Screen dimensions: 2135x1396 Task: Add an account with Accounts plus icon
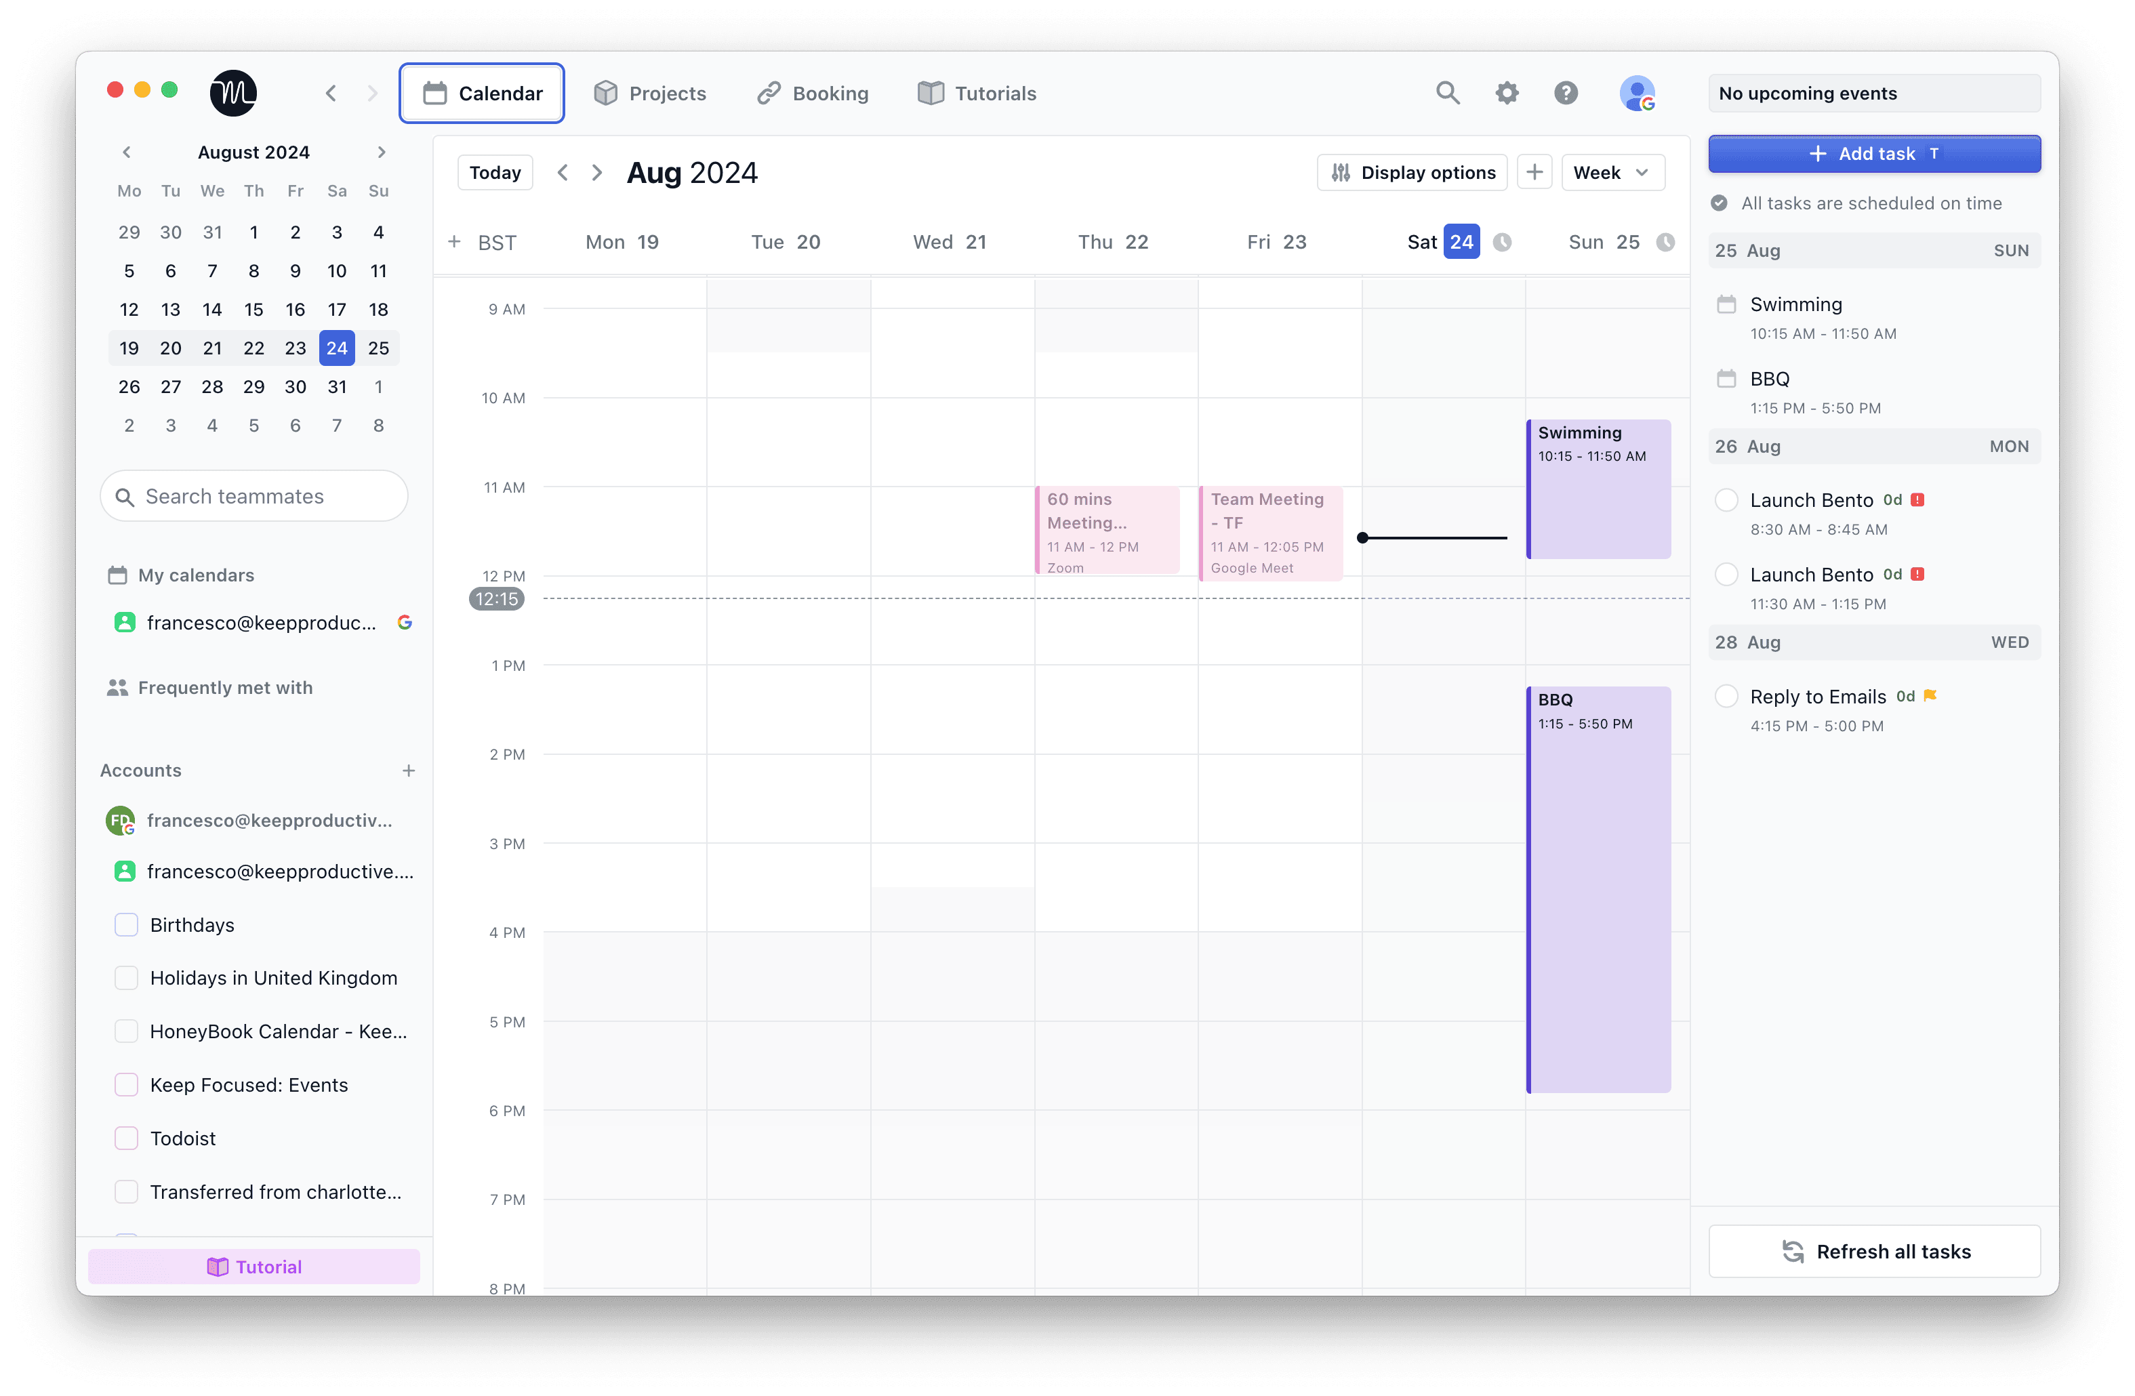(x=408, y=771)
